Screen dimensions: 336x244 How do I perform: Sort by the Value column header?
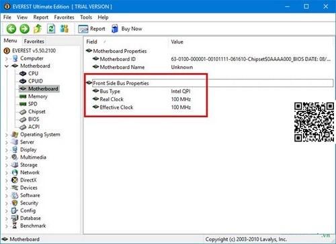(251, 42)
